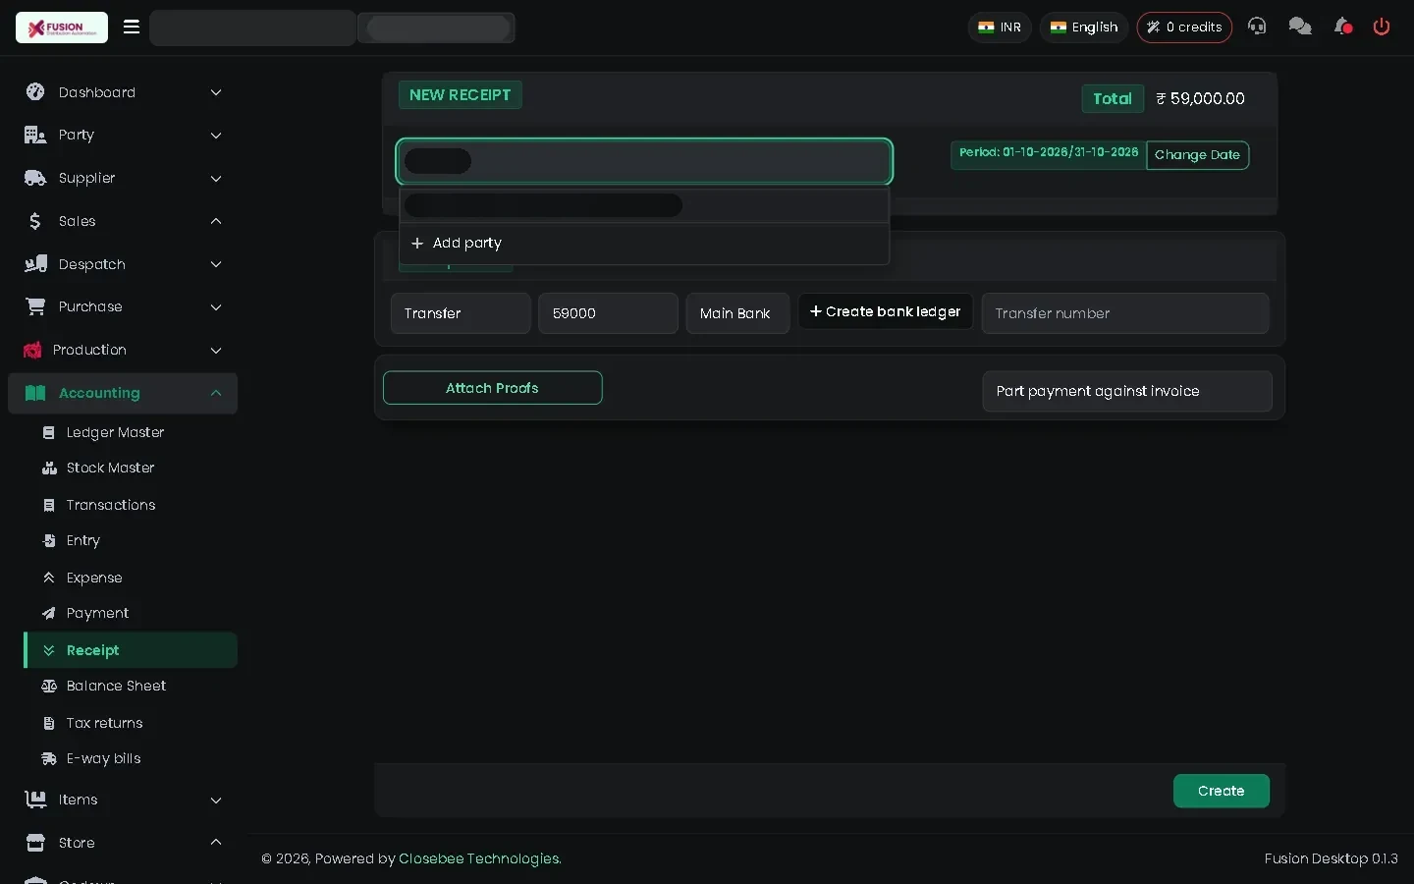Image resolution: width=1414 pixels, height=884 pixels.
Task: Click the Store shop icon
Action: (x=35, y=843)
